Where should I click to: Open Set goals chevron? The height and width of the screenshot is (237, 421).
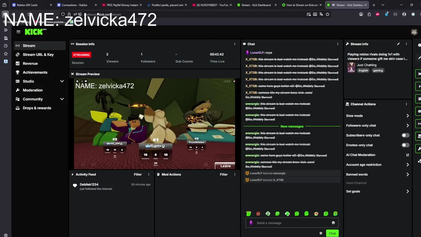pyautogui.click(x=408, y=192)
